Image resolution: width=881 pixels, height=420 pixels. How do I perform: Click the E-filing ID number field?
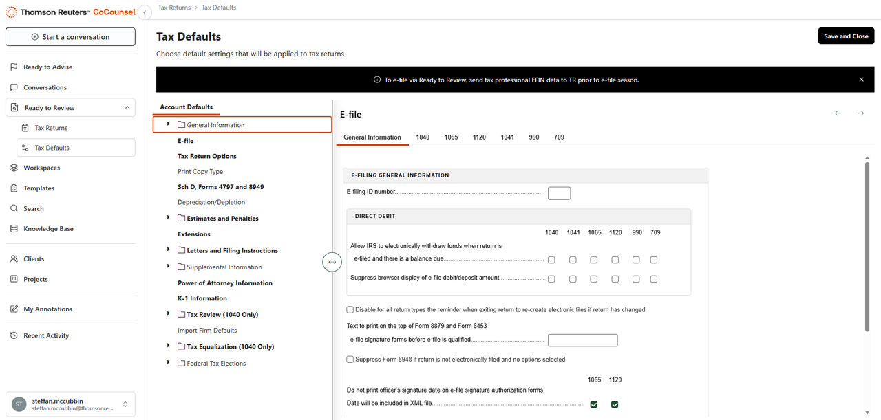pos(559,193)
